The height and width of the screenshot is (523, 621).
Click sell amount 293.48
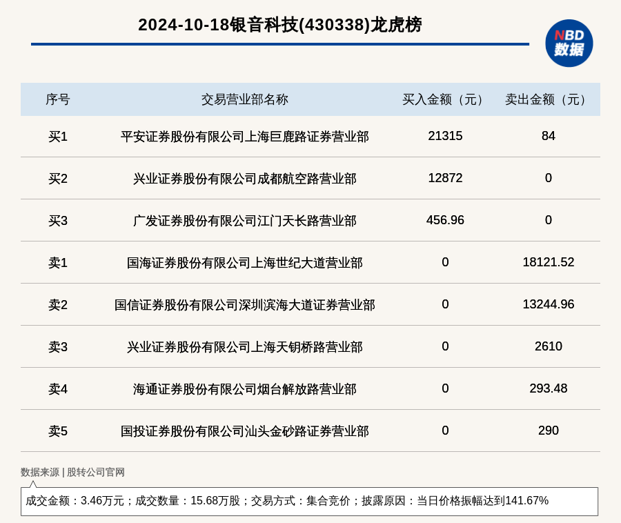(548, 388)
